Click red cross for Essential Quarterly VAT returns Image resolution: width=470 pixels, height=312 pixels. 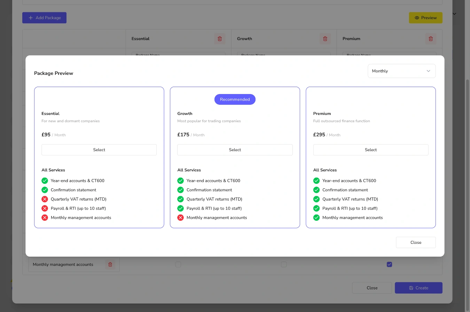pos(45,199)
